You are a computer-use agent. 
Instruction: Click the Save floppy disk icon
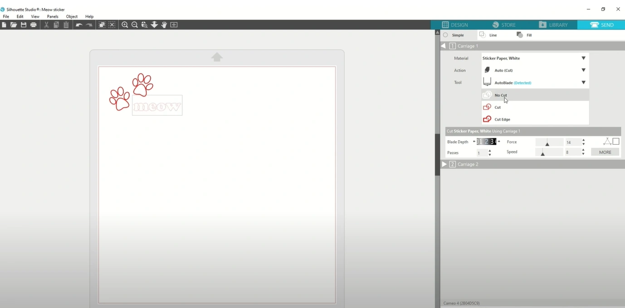point(24,25)
